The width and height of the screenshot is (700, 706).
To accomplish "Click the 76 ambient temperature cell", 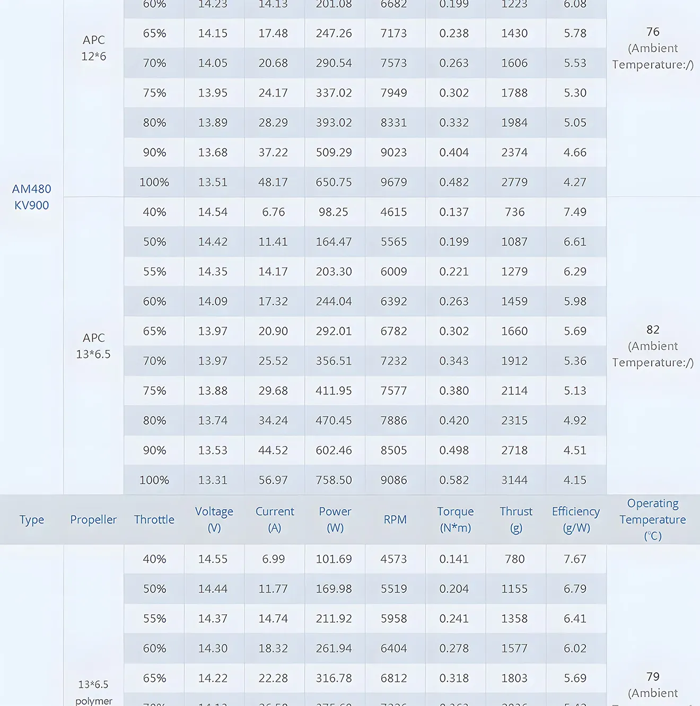I will 653,48.
